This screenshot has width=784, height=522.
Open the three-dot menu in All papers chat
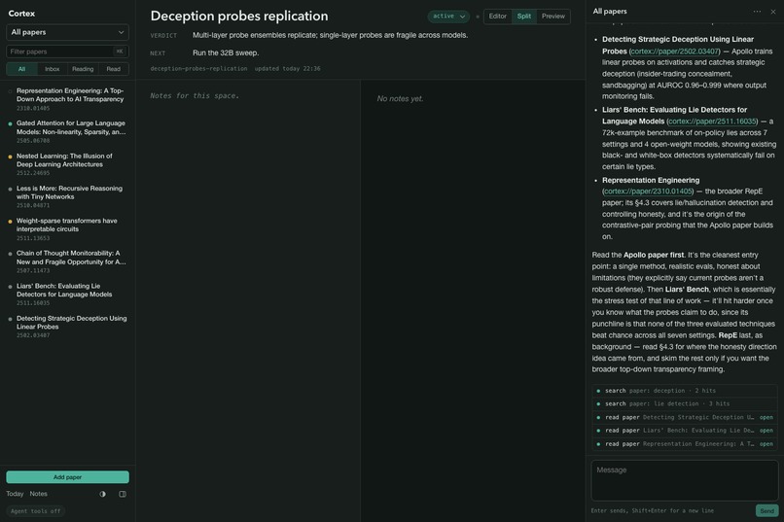[757, 12]
